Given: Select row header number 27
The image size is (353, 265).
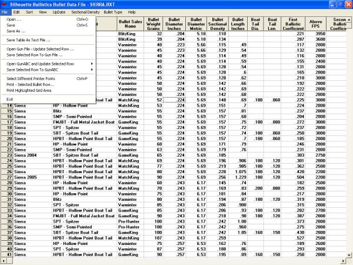Looking at the screenshot, I should [4, 176].
